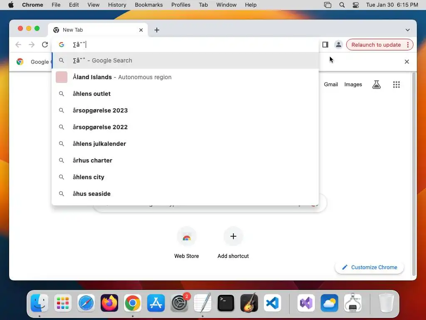Close the New Tab tab
This screenshot has height=320, width=426.
tap(141, 30)
